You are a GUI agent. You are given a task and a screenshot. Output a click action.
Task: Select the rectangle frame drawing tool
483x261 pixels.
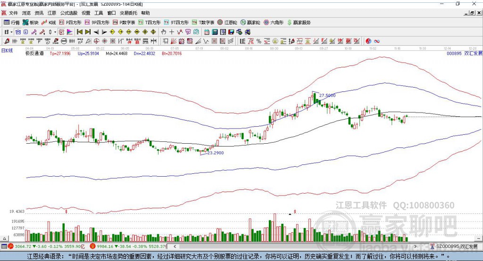(x=166, y=41)
